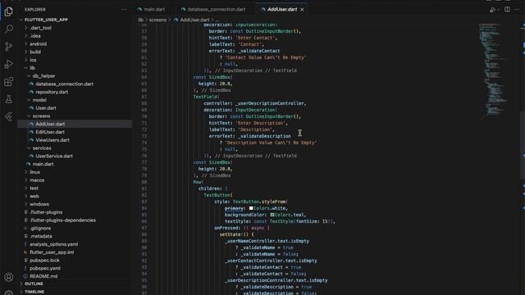Click the Colors.white color swatch
The image size is (525, 295).
(x=251, y=208)
